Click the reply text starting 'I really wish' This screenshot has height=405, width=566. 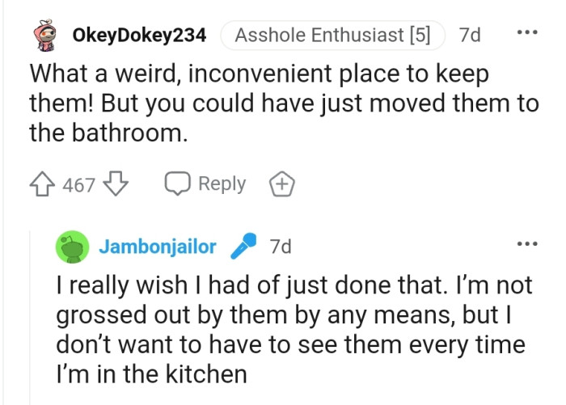pos(291,329)
